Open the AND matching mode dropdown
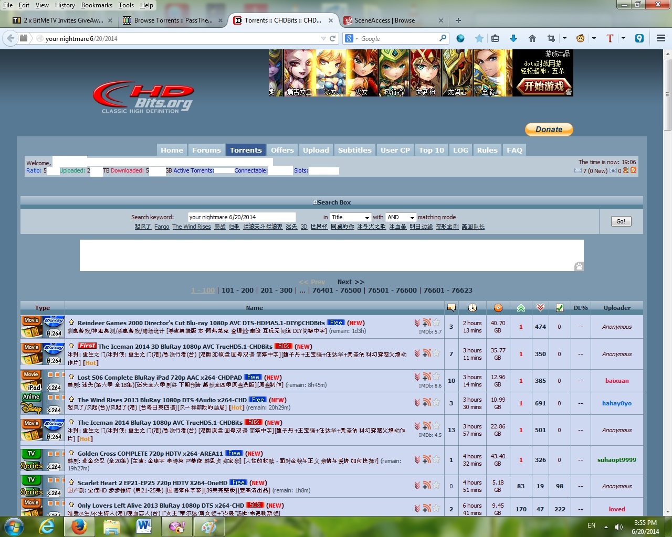 click(401, 217)
